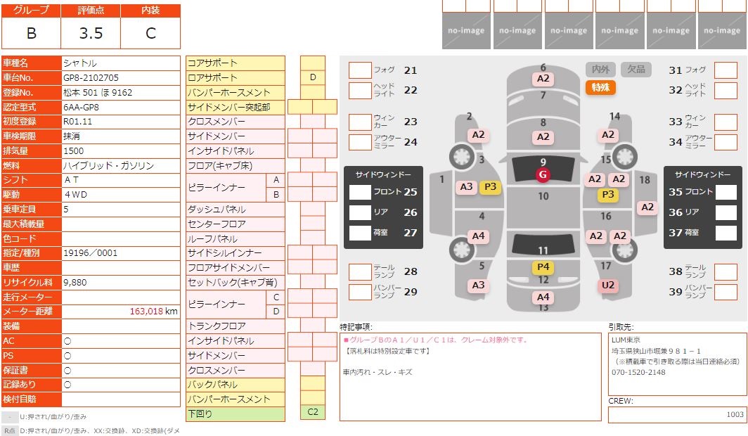This screenshot has width=748, height=436.
Task: Switch to the 欠品 tab
Action: pos(636,70)
